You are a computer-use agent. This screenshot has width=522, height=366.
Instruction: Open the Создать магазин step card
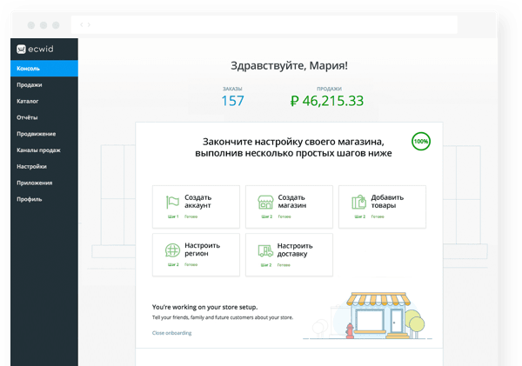click(x=289, y=207)
